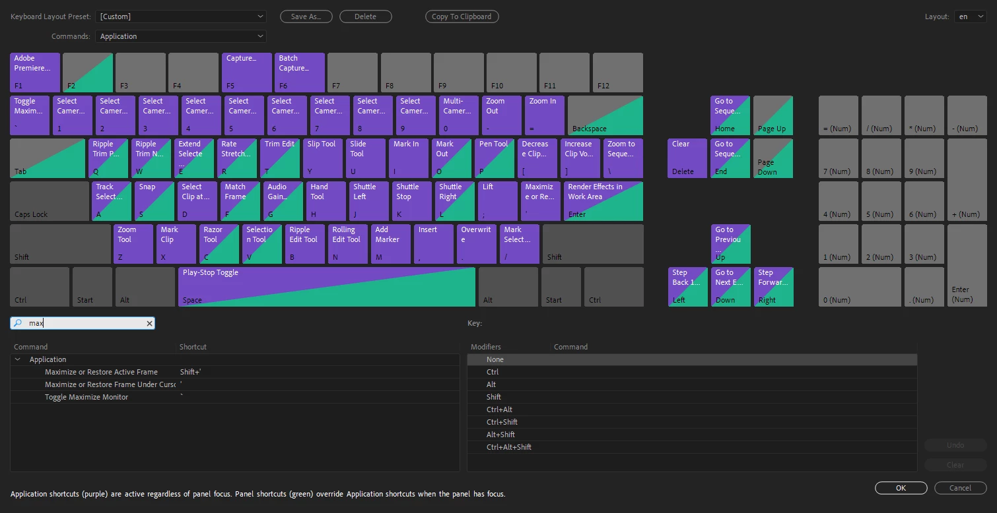Select the Maximize or Restore Active Frame command

click(x=235, y=372)
